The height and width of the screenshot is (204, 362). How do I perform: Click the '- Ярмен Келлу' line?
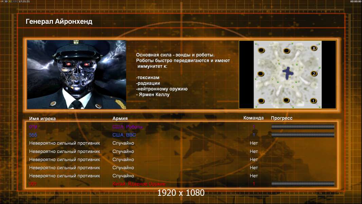click(x=153, y=95)
